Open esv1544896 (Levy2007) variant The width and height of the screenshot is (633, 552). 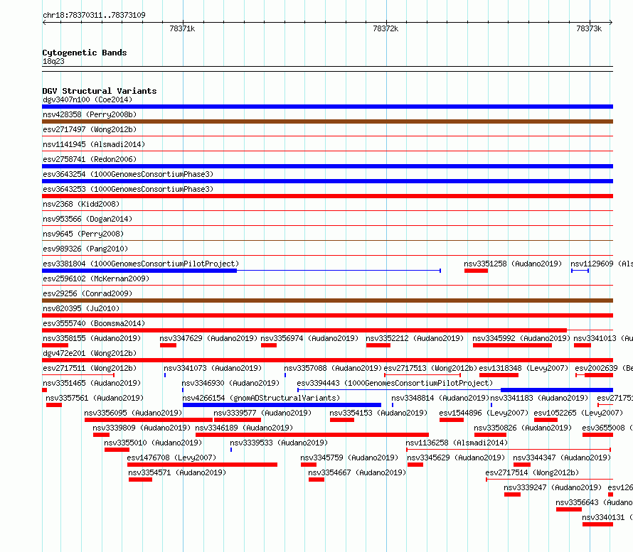click(484, 413)
